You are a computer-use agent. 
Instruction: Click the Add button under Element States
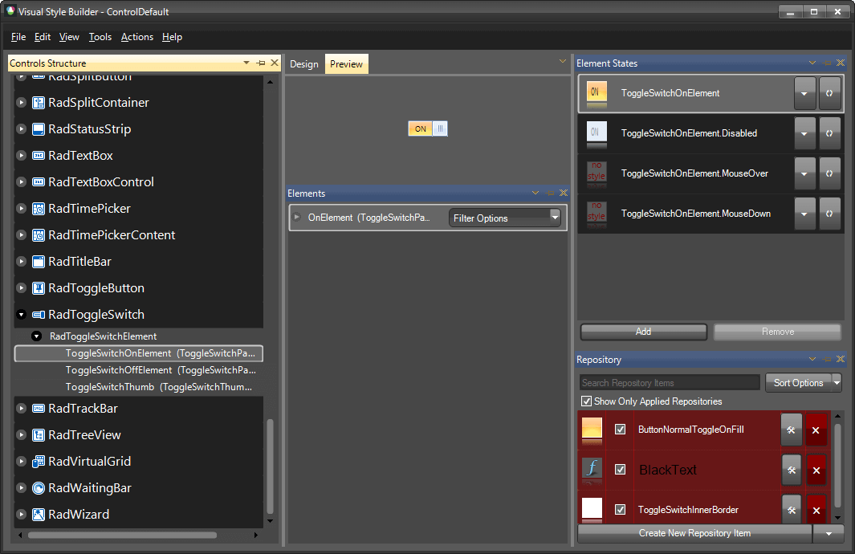pos(642,332)
